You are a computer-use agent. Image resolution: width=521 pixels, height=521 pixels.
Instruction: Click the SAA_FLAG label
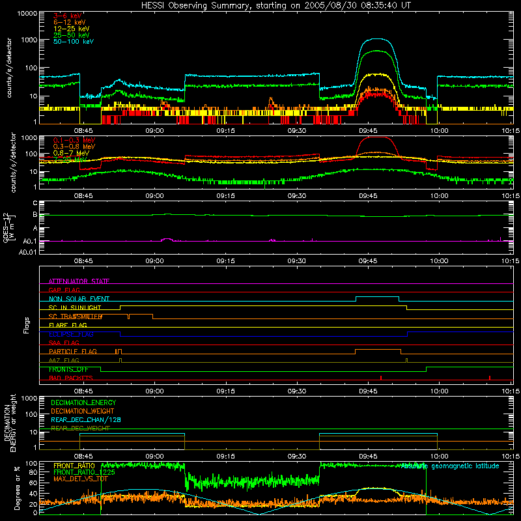64,343
